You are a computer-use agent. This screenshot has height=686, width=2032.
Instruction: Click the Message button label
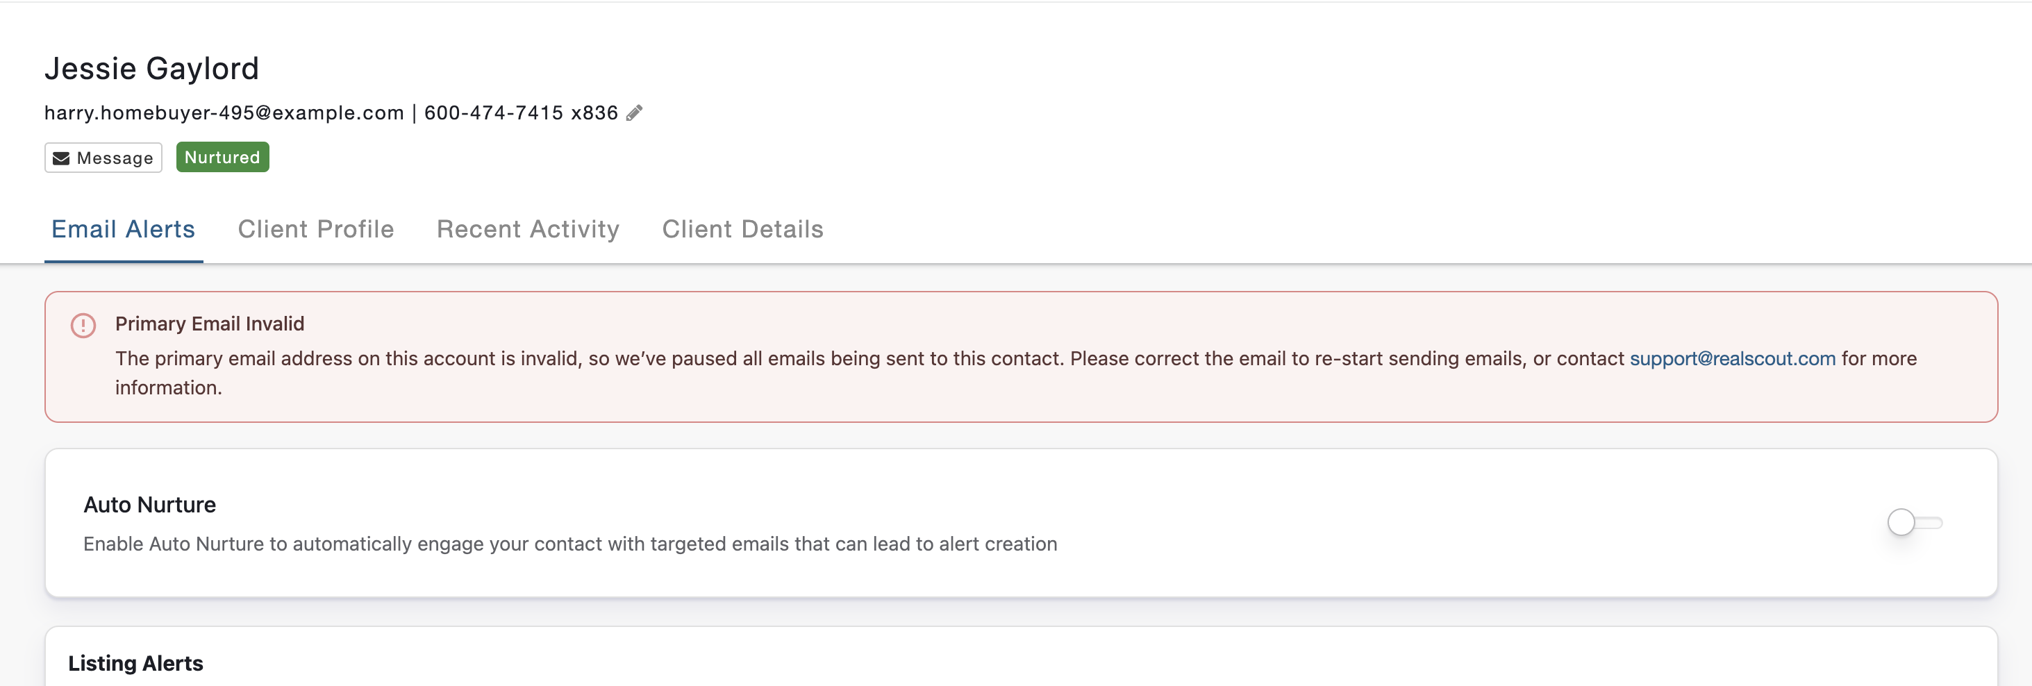[x=115, y=158]
